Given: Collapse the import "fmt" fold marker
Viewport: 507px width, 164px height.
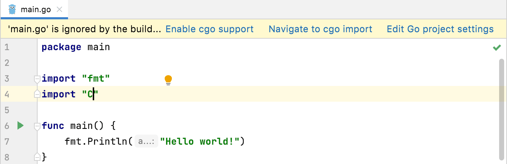Looking at the screenshot, I should click(37, 78).
